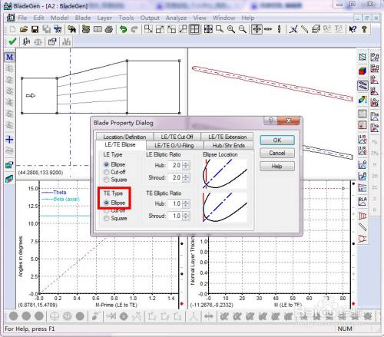The image size is (384, 337).
Task: Open the Analyze menu
Action: pos(176,18)
